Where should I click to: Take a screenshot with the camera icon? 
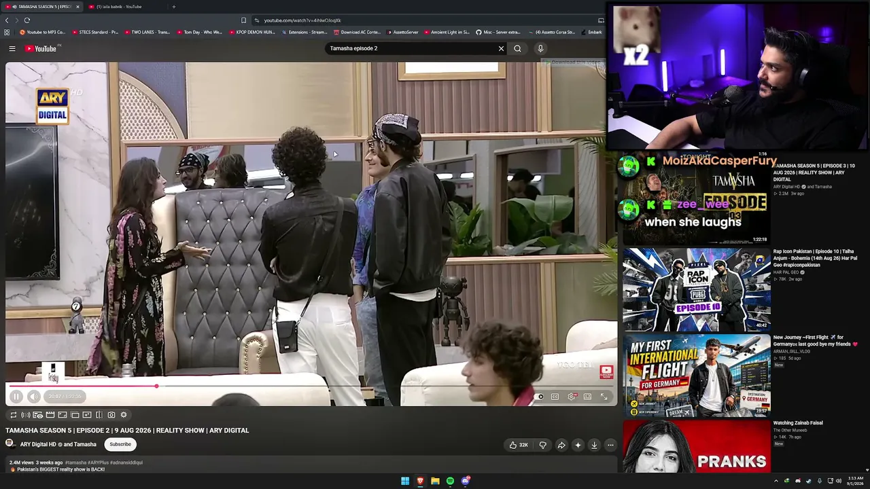(111, 415)
